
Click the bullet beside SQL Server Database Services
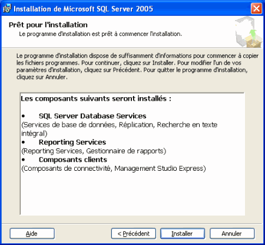(x=24, y=116)
